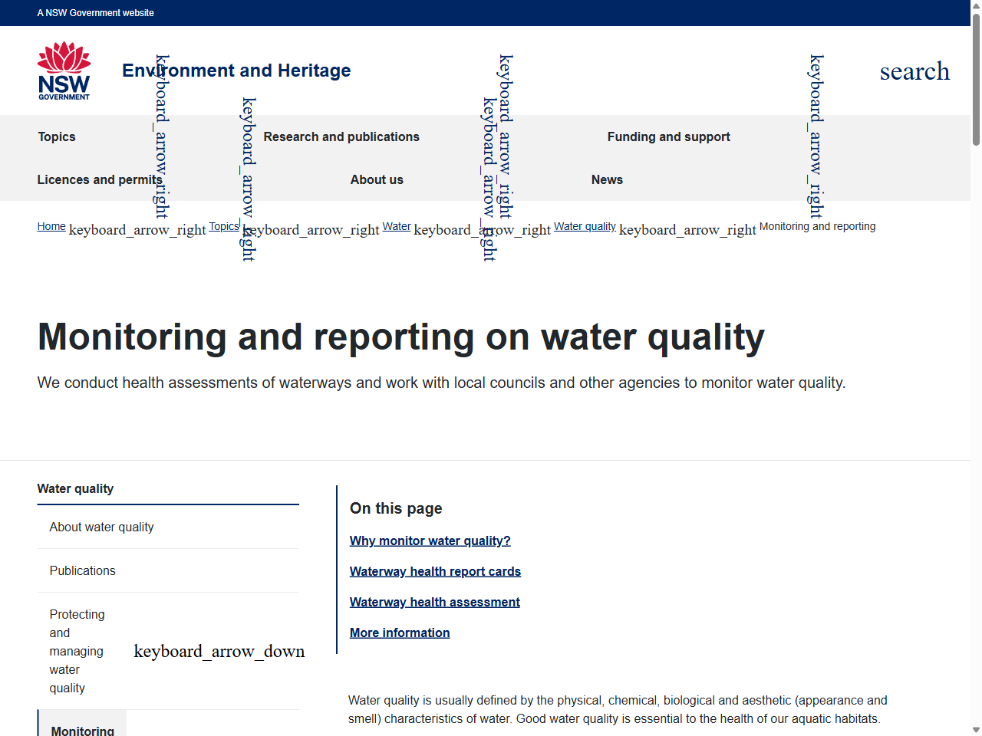The image size is (982, 736).
Task: Click About water quality sidebar item
Action: click(101, 527)
